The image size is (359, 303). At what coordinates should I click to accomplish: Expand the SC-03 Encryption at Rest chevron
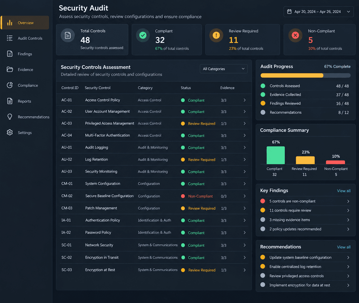click(245, 270)
